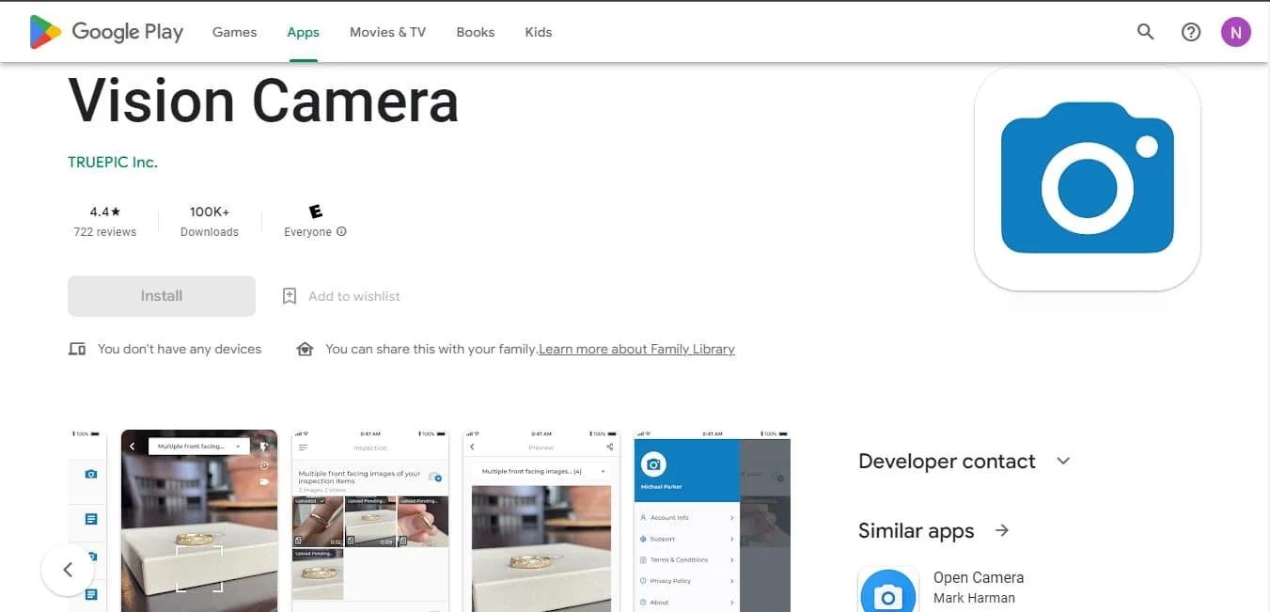Click the devices icon beside no devices text
The image size is (1270, 612).
(77, 349)
